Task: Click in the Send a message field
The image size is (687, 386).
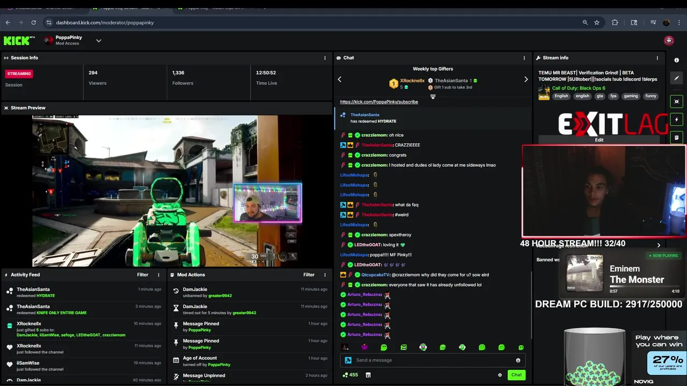Action: [432, 360]
